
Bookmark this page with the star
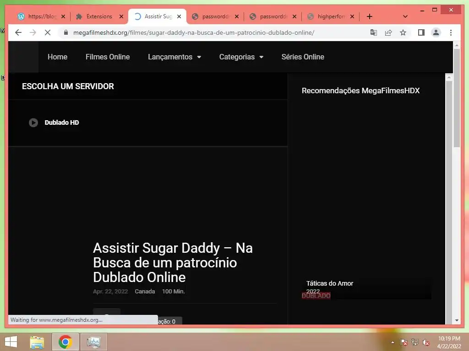click(403, 32)
